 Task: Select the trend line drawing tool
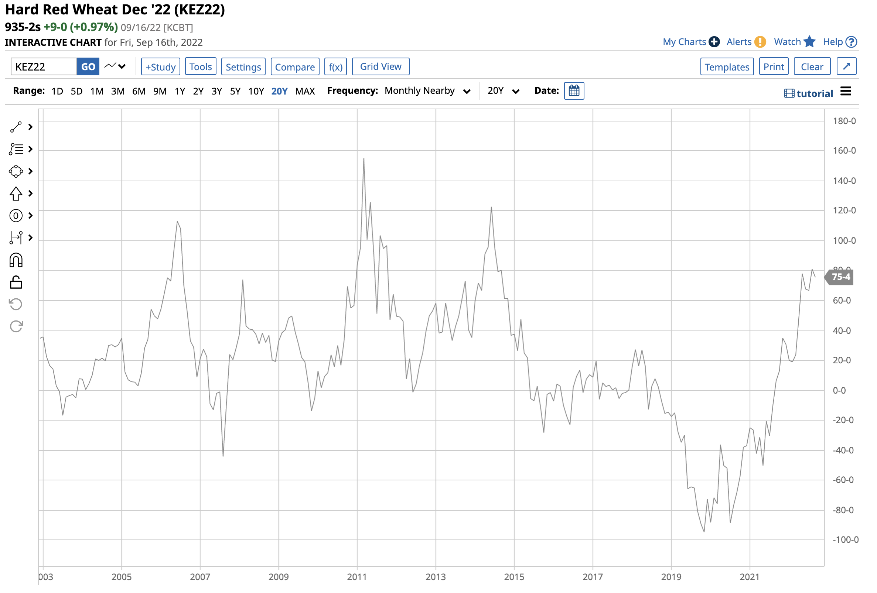(x=16, y=127)
